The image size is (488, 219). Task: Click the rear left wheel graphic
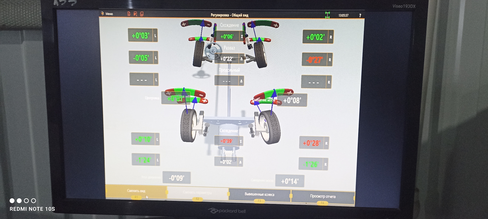[189, 125]
